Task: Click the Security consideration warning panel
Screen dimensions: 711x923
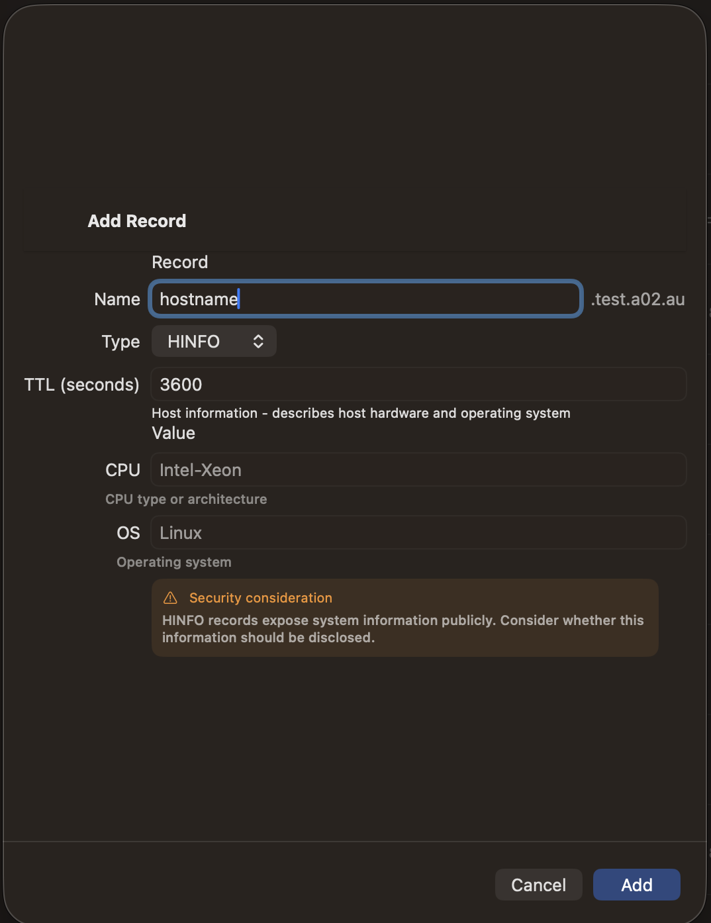Action: coord(404,618)
